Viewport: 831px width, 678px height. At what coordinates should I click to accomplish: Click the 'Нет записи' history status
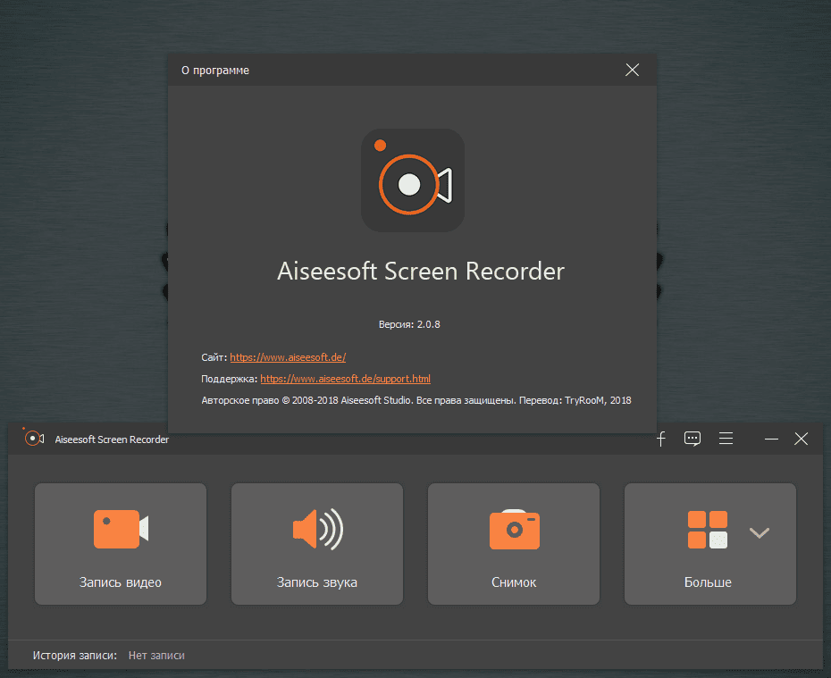pyautogui.click(x=156, y=656)
